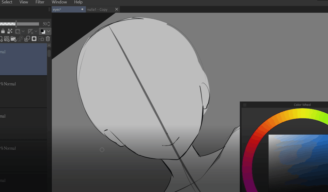This screenshot has height=192, width=328.
Task: Click the layer opacity slider
Action: click(x=19, y=24)
